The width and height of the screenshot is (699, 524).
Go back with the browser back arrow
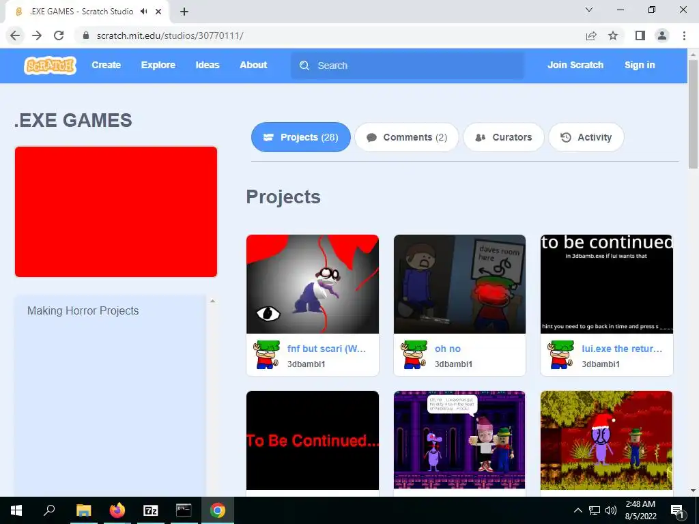tap(15, 35)
